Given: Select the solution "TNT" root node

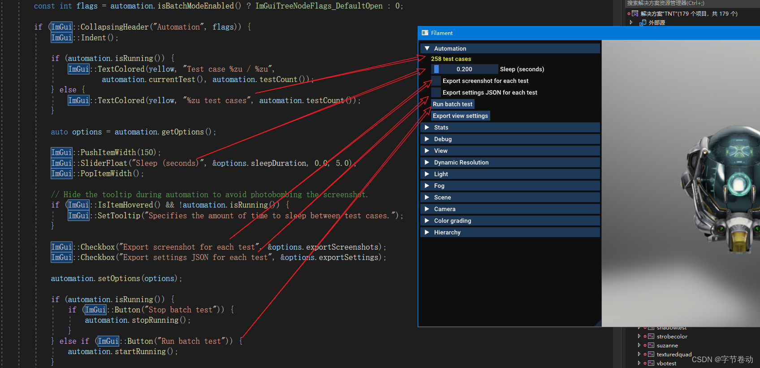Looking at the screenshot, I should 689,14.
